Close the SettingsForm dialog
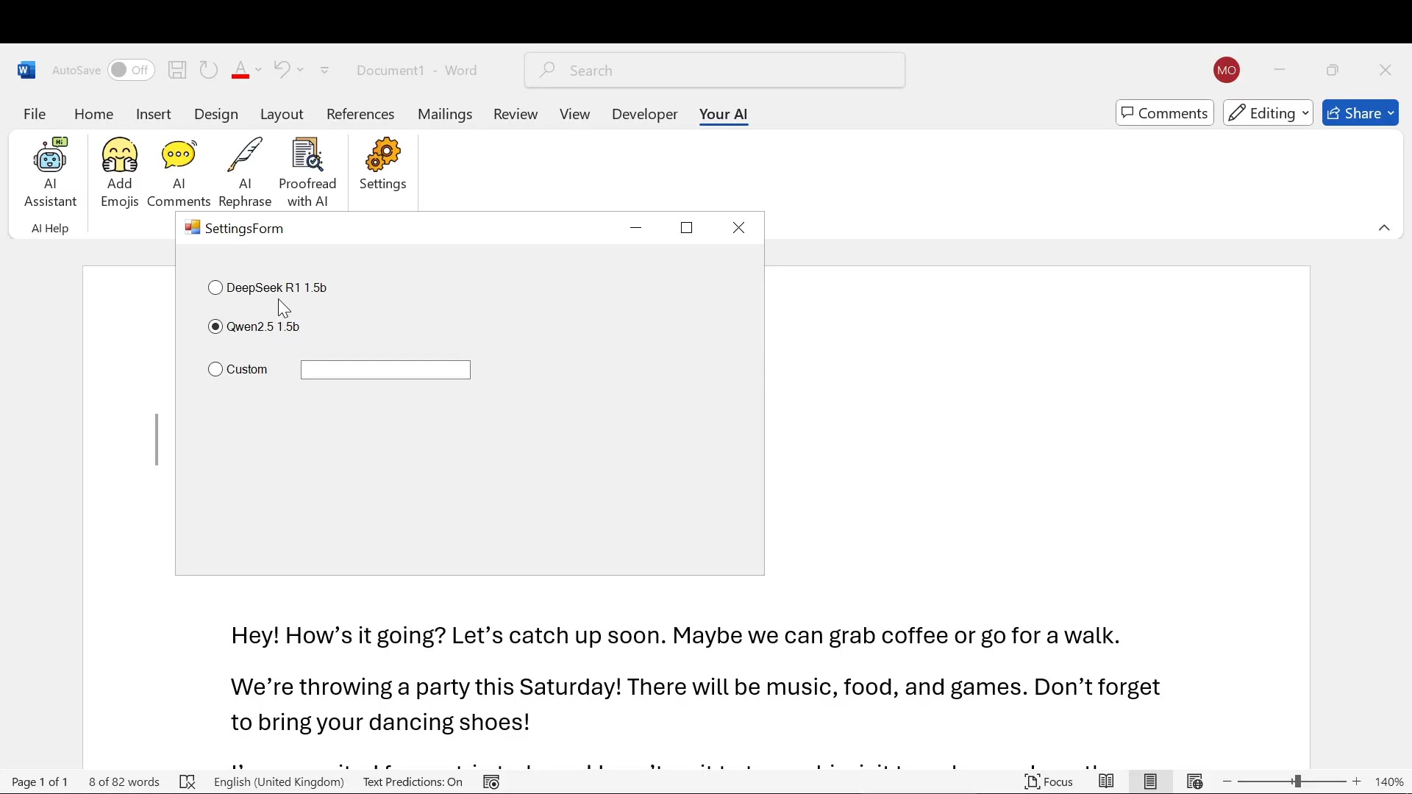 click(x=739, y=228)
